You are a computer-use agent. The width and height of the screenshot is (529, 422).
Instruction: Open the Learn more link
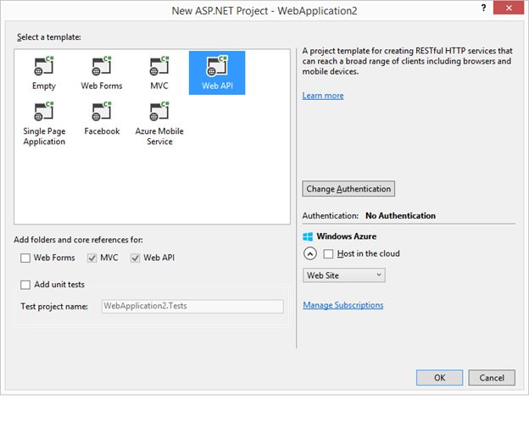point(323,96)
